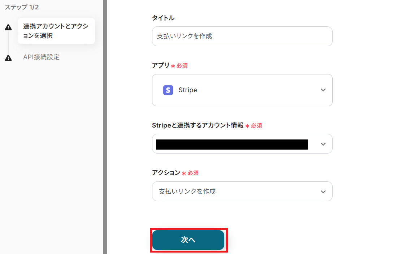This screenshot has width=402, height=254.
Task: Focus the タイトル text input field
Action: [x=242, y=36]
